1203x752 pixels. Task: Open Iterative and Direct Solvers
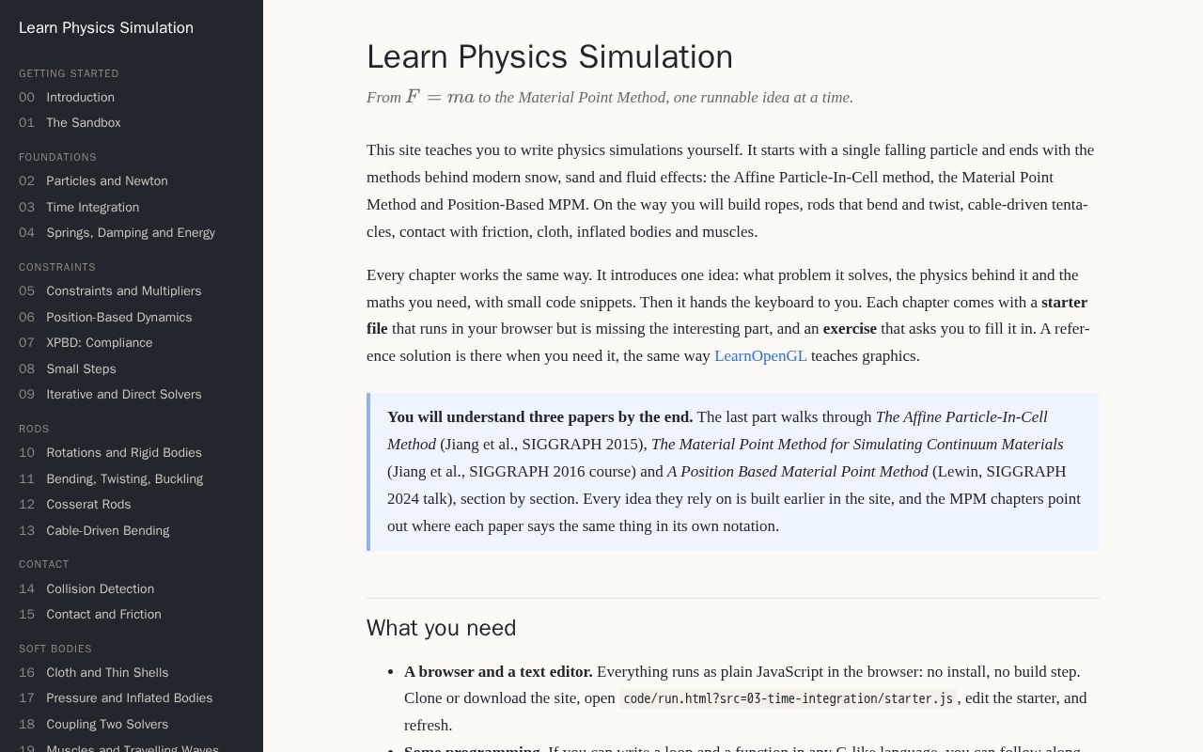point(110,395)
